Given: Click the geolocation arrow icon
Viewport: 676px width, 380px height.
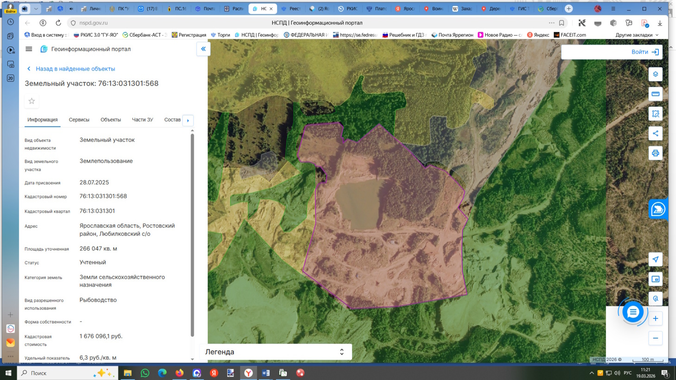Looking at the screenshot, I should (655, 260).
